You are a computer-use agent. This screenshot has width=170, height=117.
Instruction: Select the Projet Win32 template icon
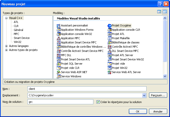[109, 68]
